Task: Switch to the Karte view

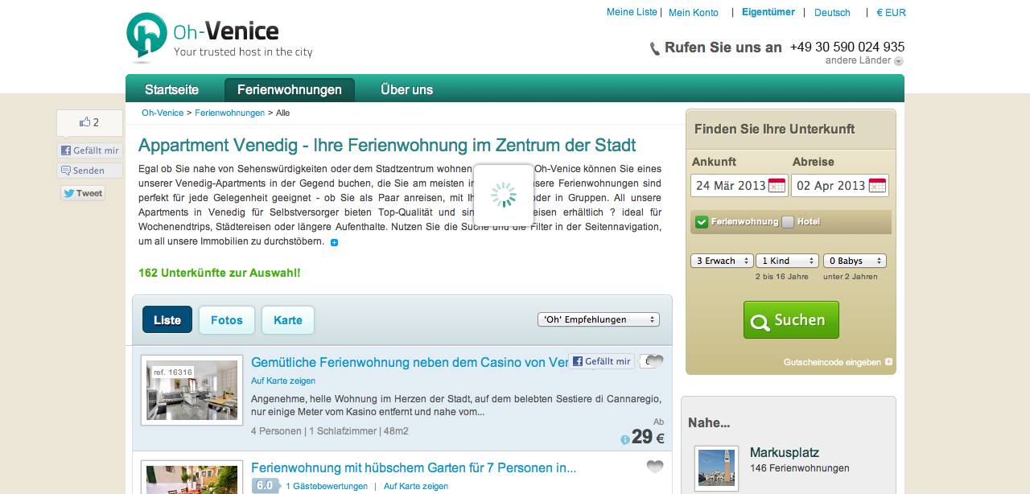Action: click(287, 320)
